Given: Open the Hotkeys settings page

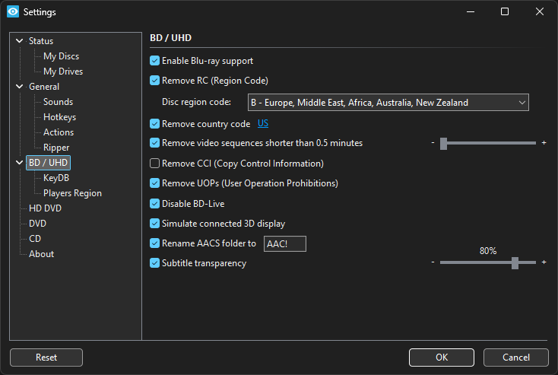Looking at the screenshot, I should (59, 117).
